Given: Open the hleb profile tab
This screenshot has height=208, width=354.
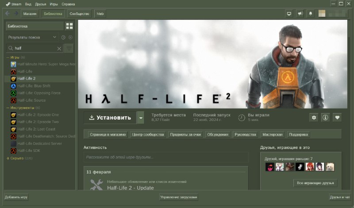Looking at the screenshot, I should pyautogui.click(x=100, y=14).
